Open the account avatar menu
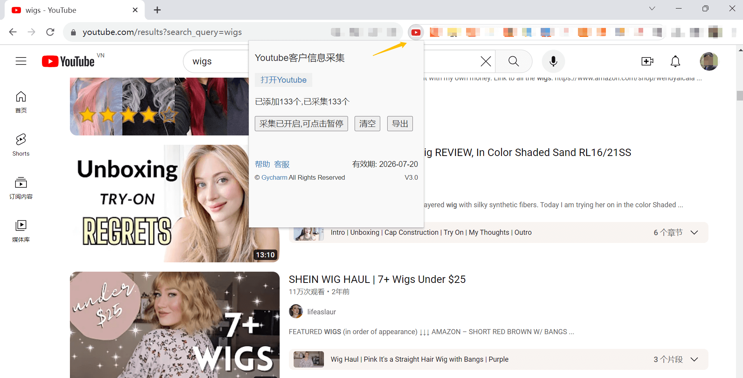 point(709,61)
